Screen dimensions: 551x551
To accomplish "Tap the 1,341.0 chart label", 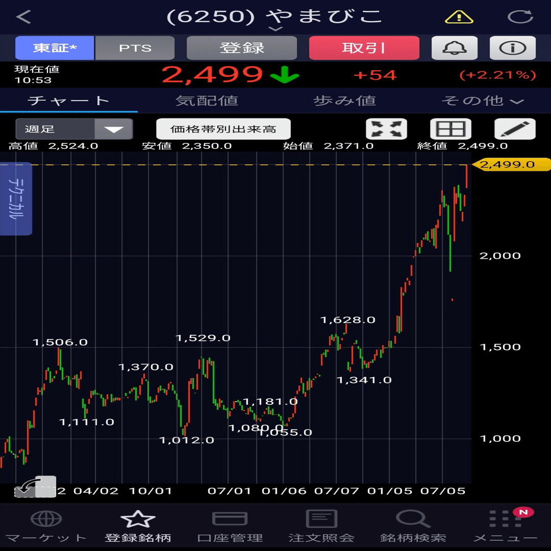I will (364, 380).
